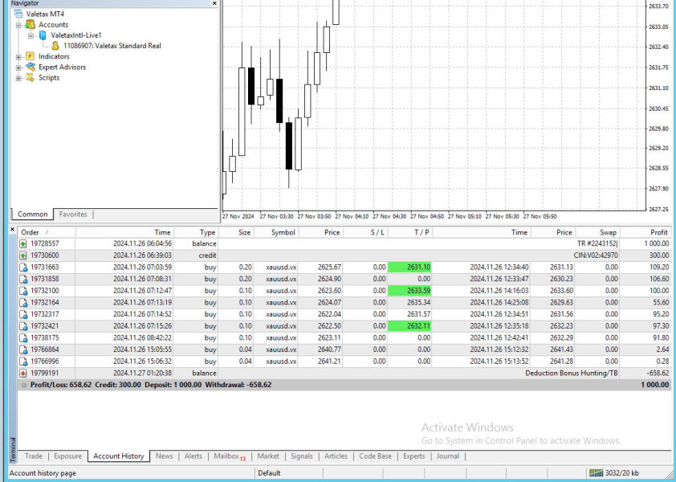Image resolution: width=676 pixels, height=482 pixels.
Task: Select the Account History tab
Action: point(119,456)
